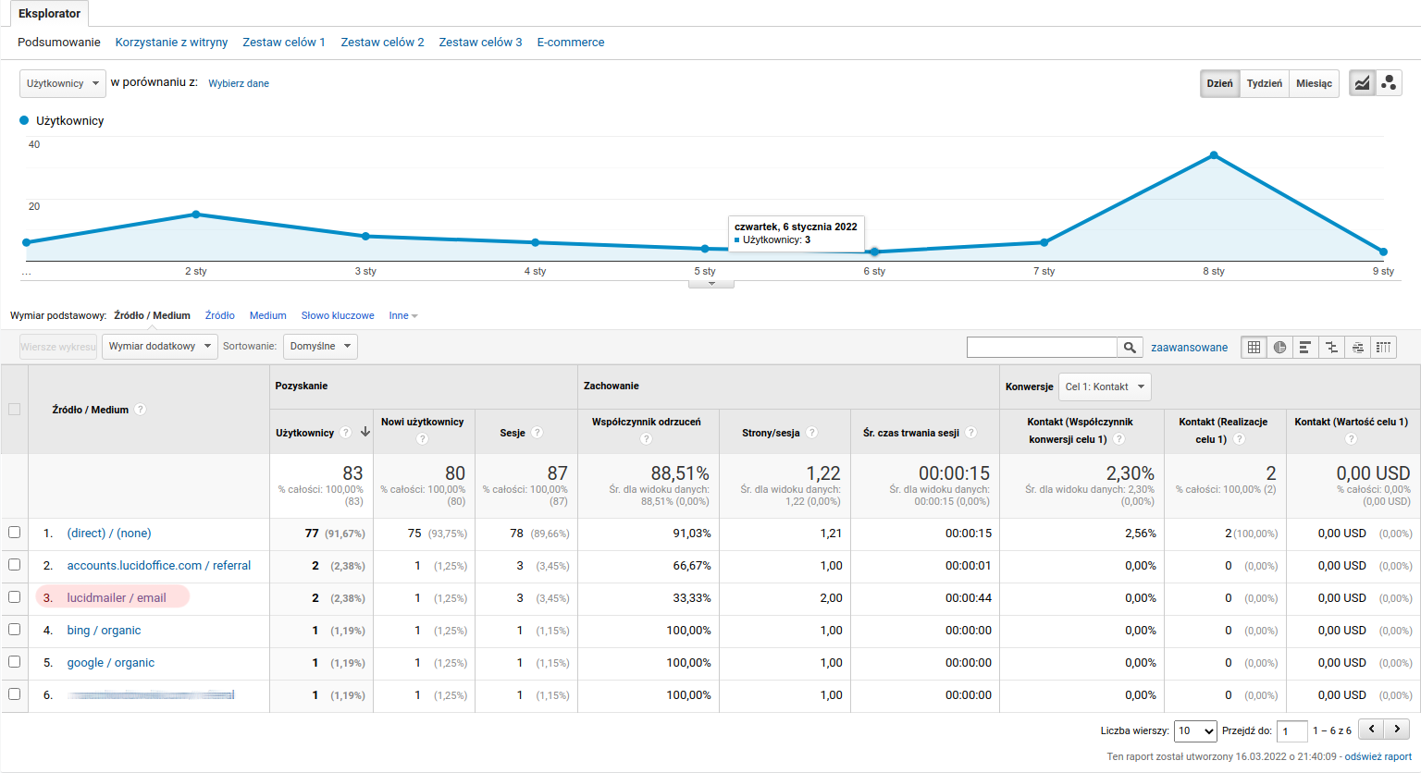1421x773 pixels.
Task: Open help for Kontakt (Realizacje celu 1)
Action: [x=1240, y=439]
